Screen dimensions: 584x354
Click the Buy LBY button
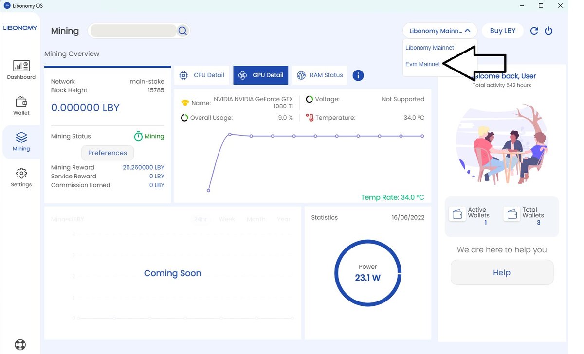pyautogui.click(x=503, y=31)
